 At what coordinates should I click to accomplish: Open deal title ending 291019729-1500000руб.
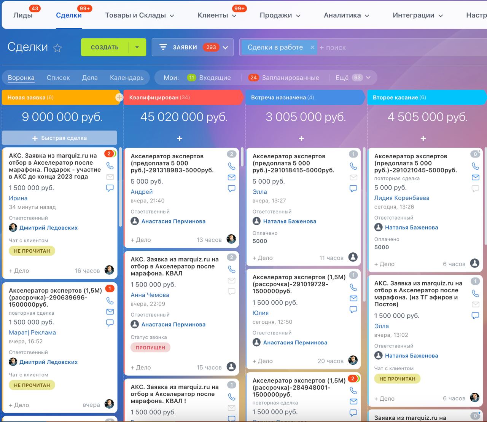[x=299, y=284]
